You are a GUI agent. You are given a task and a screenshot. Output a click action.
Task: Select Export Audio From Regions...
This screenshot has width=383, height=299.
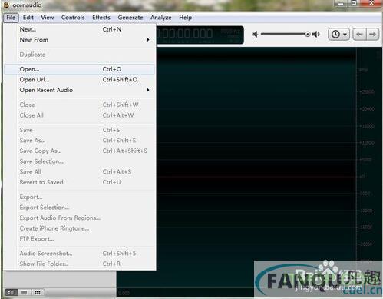click(x=79, y=218)
